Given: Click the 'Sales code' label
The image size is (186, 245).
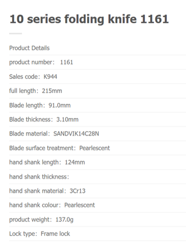Looking at the screenshot, I should (x=24, y=76).
